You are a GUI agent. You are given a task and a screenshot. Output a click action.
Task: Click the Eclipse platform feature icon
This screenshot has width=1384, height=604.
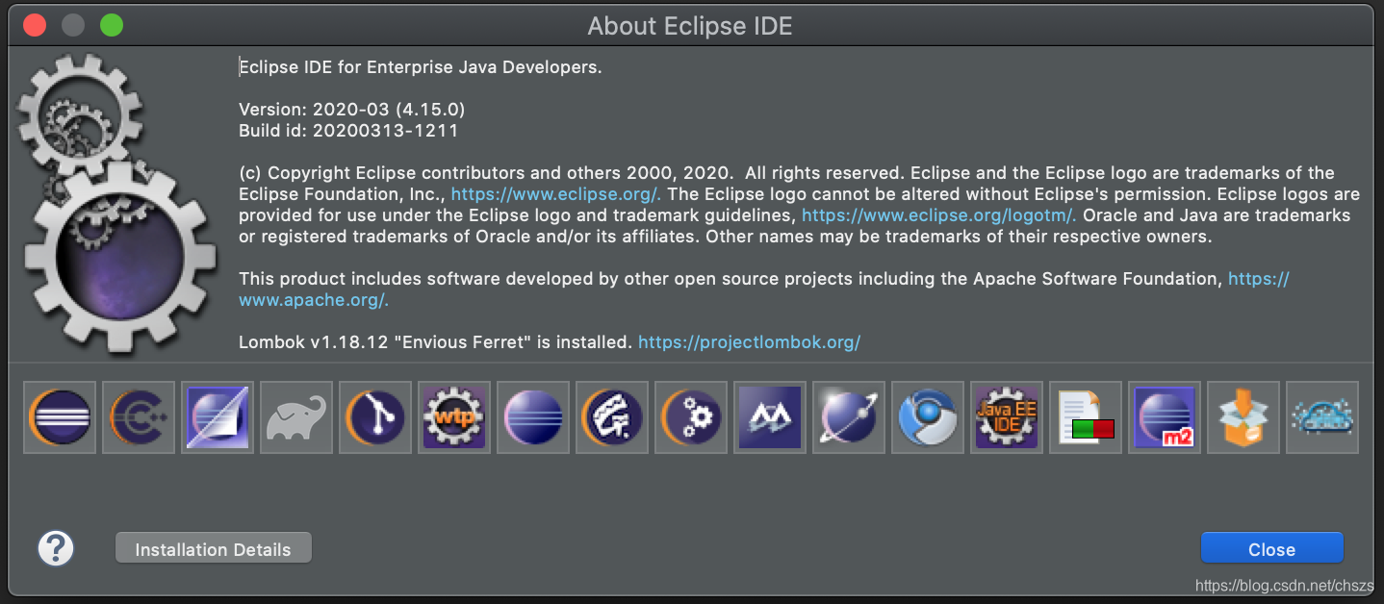point(60,417)
